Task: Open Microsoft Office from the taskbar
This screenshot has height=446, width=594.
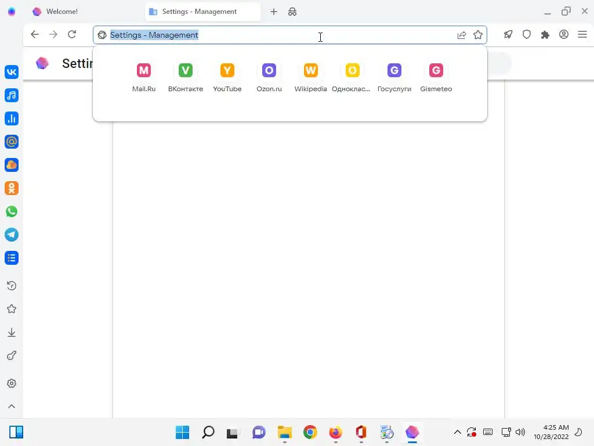Action: (x=361, y=432)
